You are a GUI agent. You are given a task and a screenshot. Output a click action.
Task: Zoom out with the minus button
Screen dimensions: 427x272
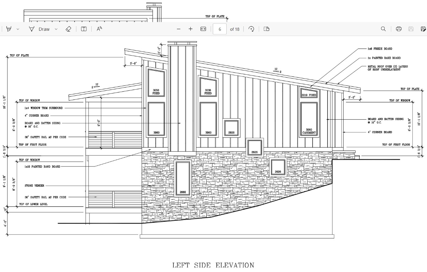179,29
